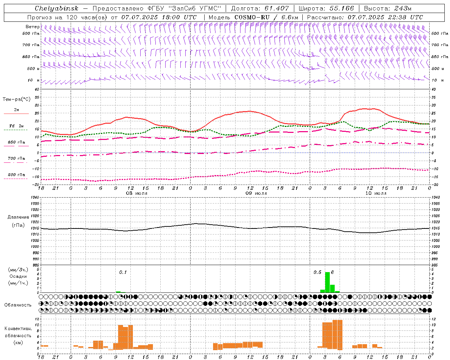
Task: Click 'Рассчитано: 07.07.2025 22:38 UTC' timestamp
Action: 365,17
